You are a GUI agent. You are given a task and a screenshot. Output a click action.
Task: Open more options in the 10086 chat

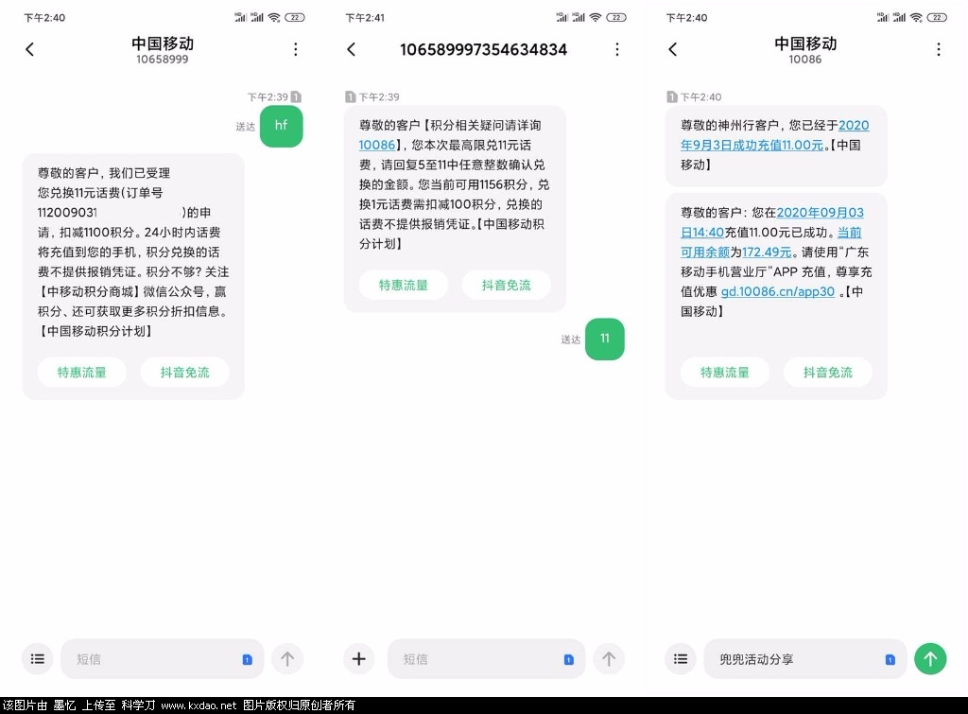pyautogui.click(x=939, y=49)
